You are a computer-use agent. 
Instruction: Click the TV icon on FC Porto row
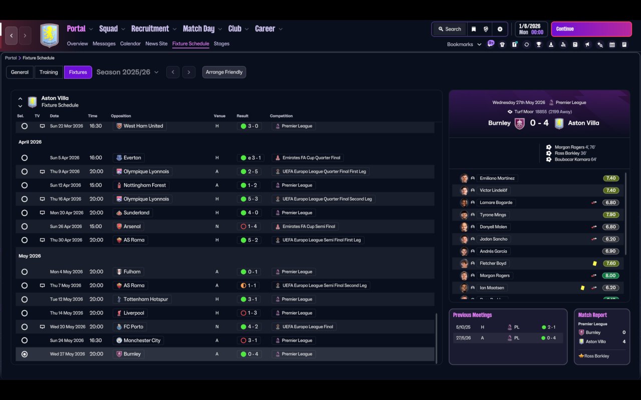pyautogui.click(x=43, y=326)
